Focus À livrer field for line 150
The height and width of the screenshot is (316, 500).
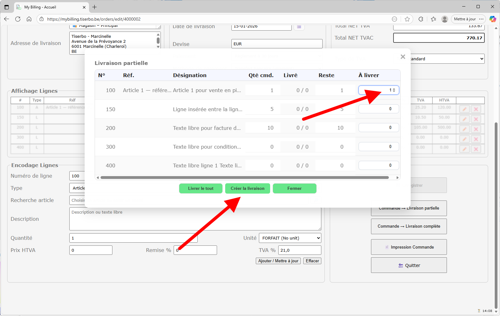coord(378,109)
